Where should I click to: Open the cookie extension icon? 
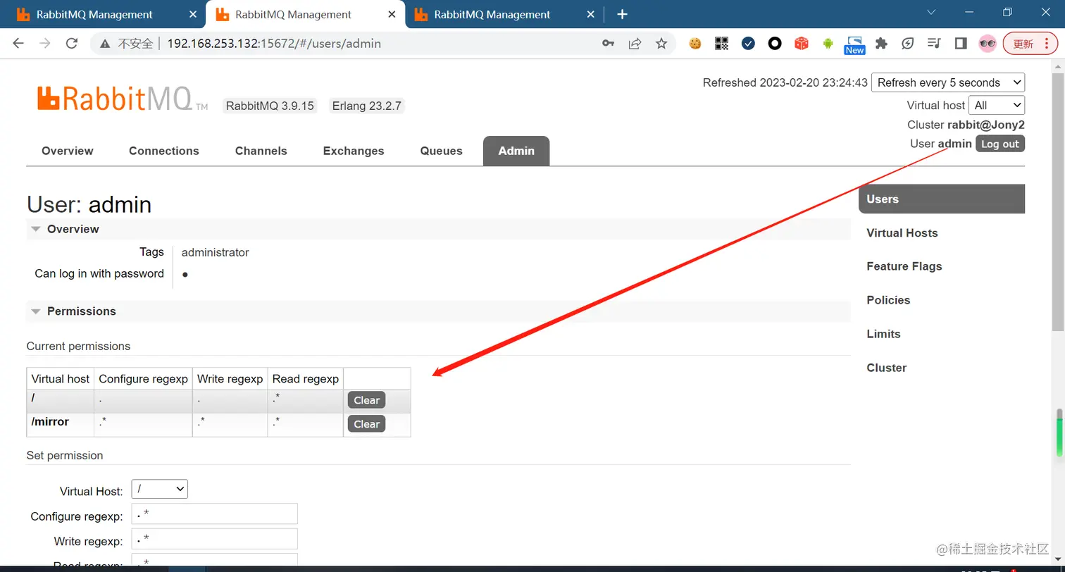click(x=695, y=43)
